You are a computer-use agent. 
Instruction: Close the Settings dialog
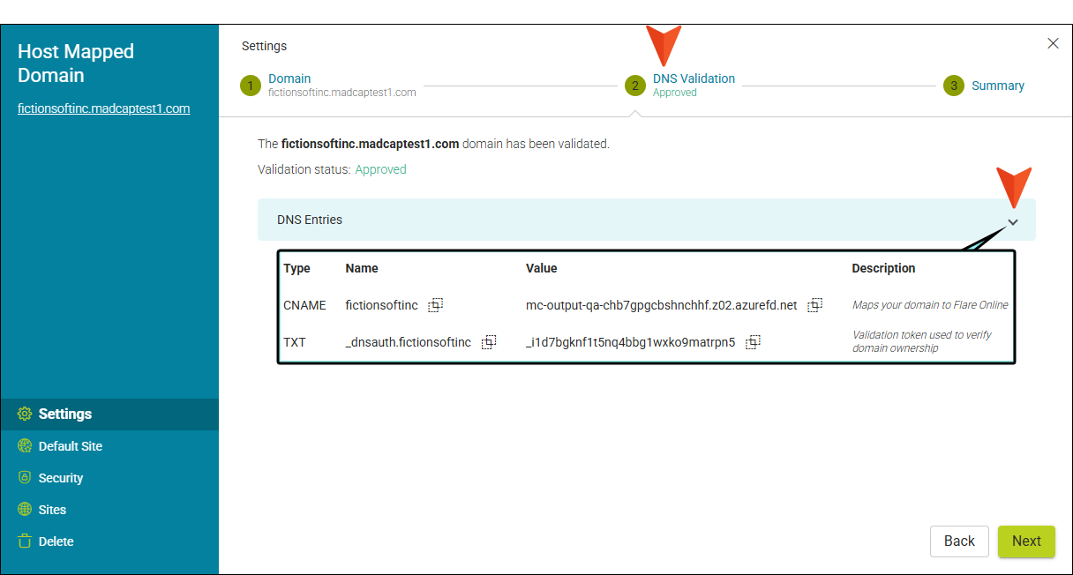point(1053,43)
